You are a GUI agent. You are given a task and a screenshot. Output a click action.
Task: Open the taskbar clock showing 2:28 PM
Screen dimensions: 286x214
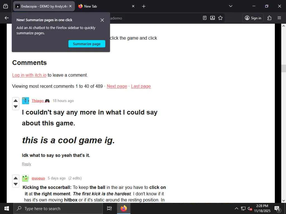tap(262, 208)
